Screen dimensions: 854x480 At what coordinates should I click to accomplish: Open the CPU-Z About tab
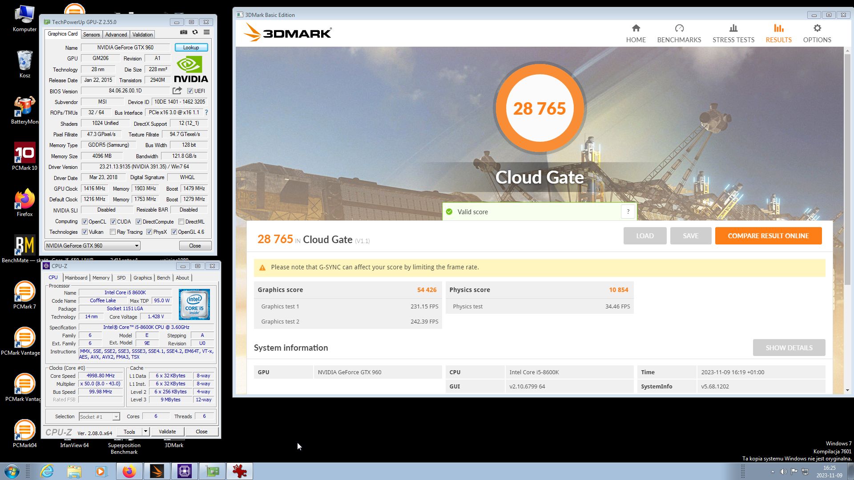click(x=182, y=278)
